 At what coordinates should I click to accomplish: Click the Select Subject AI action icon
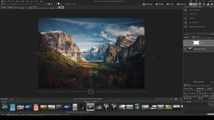186,14
